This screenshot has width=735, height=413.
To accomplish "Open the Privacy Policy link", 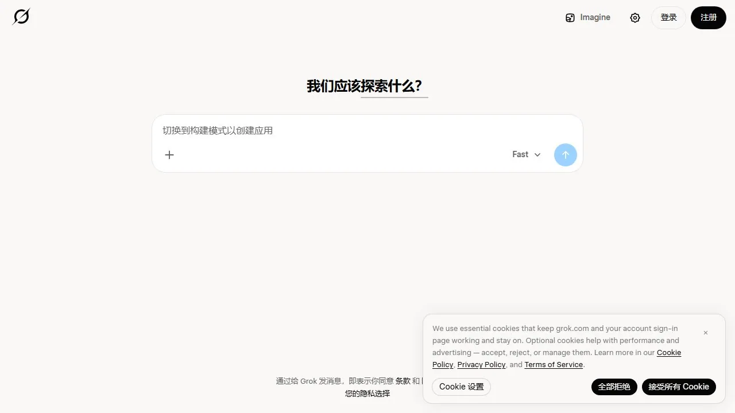I will 481,365.
